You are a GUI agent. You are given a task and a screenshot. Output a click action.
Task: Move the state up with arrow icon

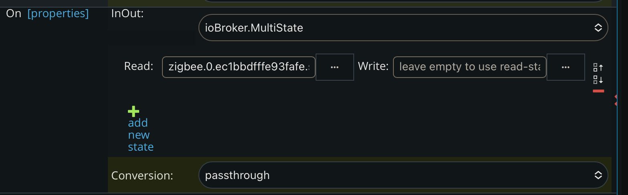(598, 67)
